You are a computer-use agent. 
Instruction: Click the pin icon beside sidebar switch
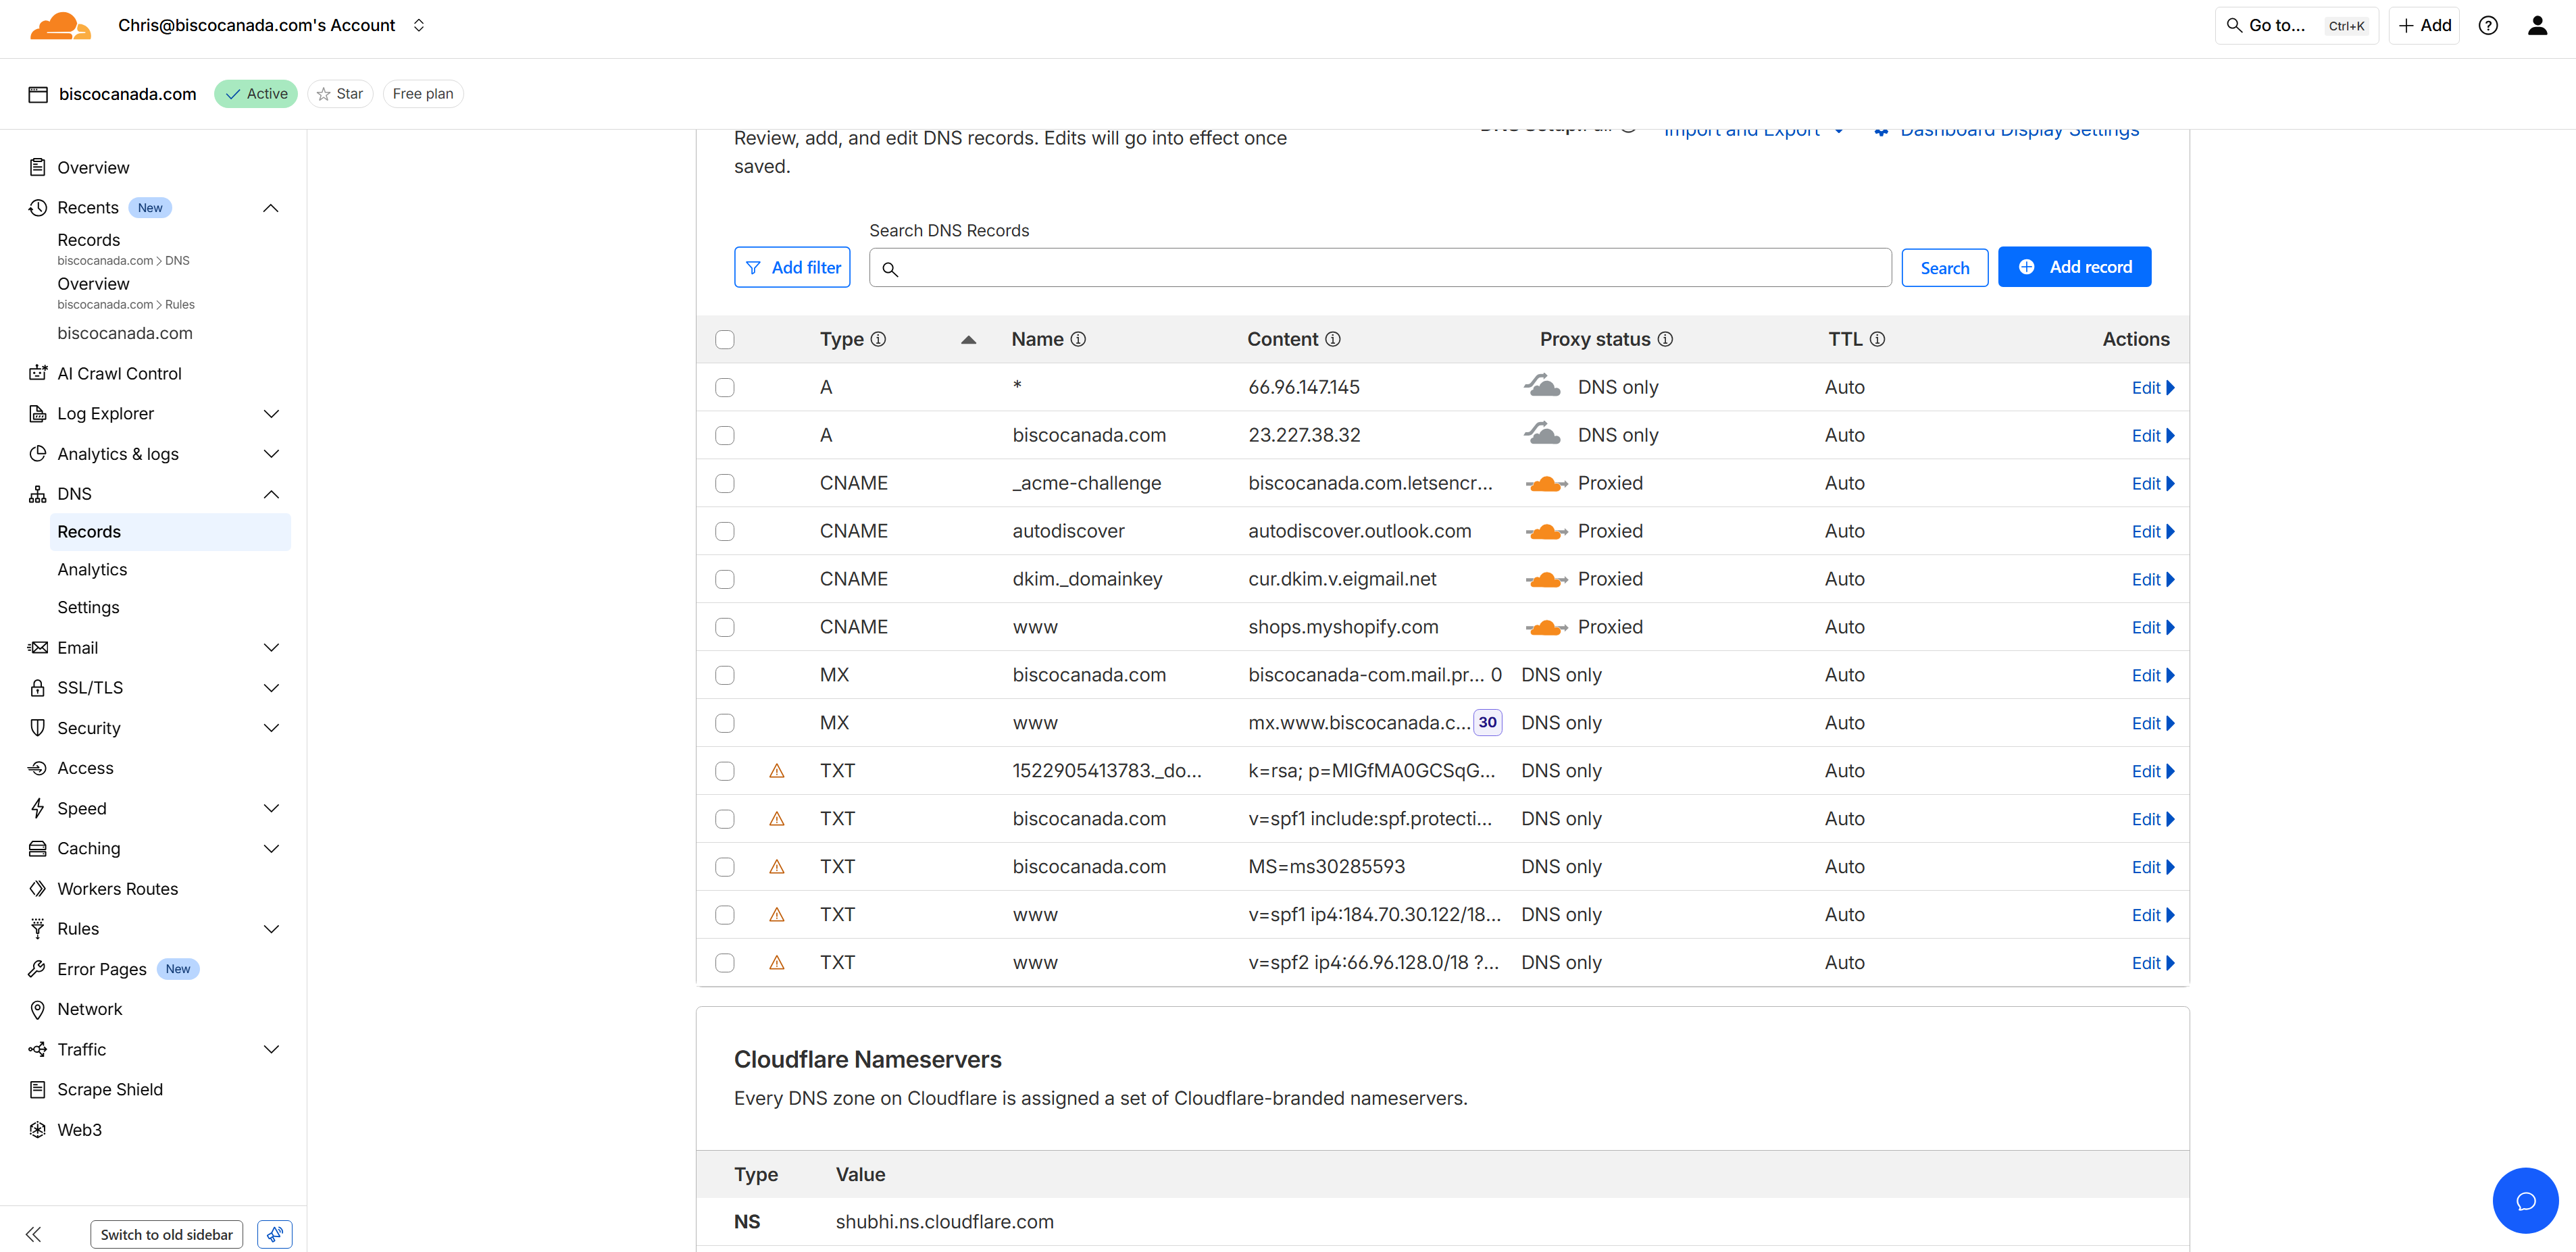coord(274,1234)
